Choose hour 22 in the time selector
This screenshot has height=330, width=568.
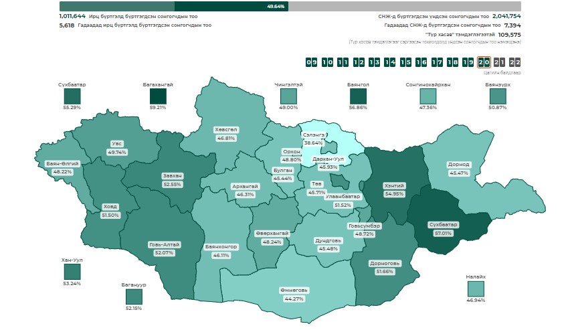(x=515, y=62)
